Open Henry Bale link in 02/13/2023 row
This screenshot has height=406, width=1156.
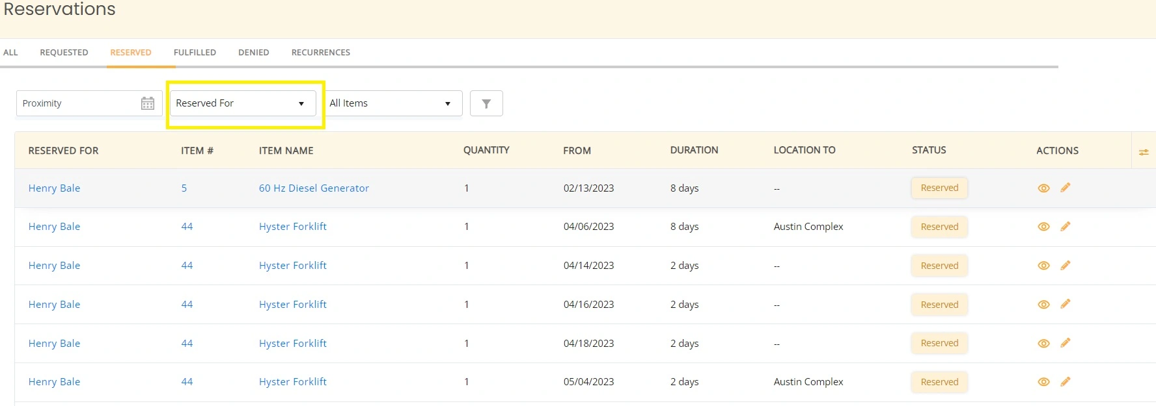point(54,188)
